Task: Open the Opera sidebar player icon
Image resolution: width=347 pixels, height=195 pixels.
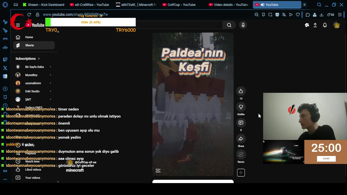Action: (5, 89)
